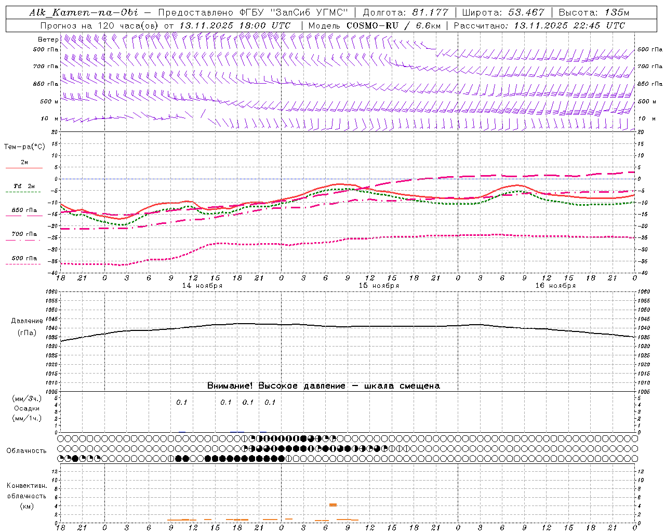Click the Осадки panel label
The width and height of the screenshot is (665, 532).
(27, 408)
